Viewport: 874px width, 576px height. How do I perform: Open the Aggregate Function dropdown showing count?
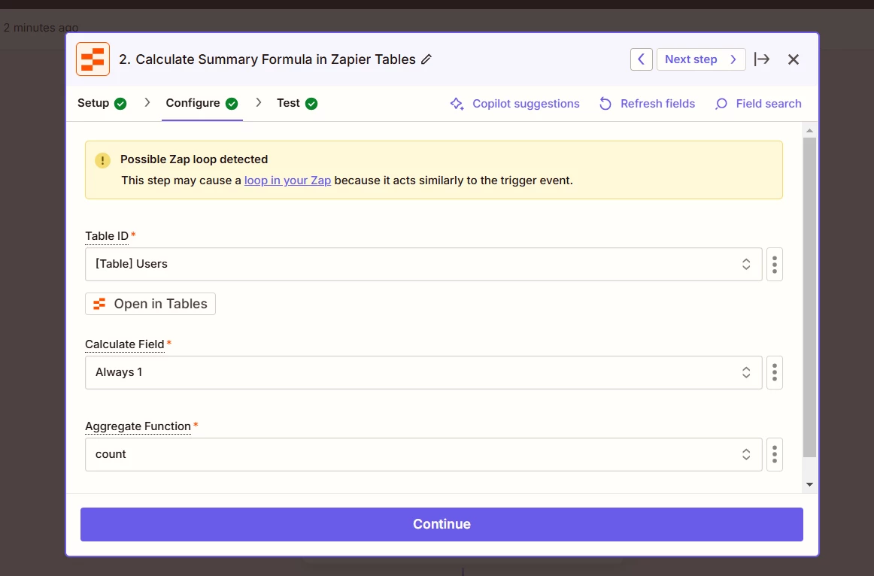tap(423, 455)
